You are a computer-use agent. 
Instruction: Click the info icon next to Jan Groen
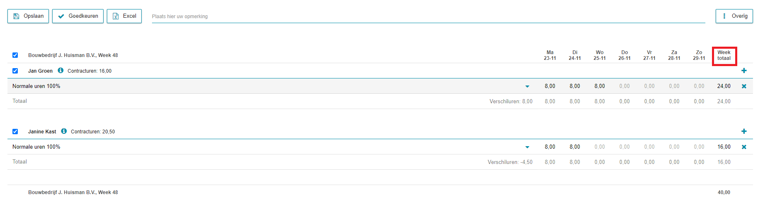[x=60, y=71]
